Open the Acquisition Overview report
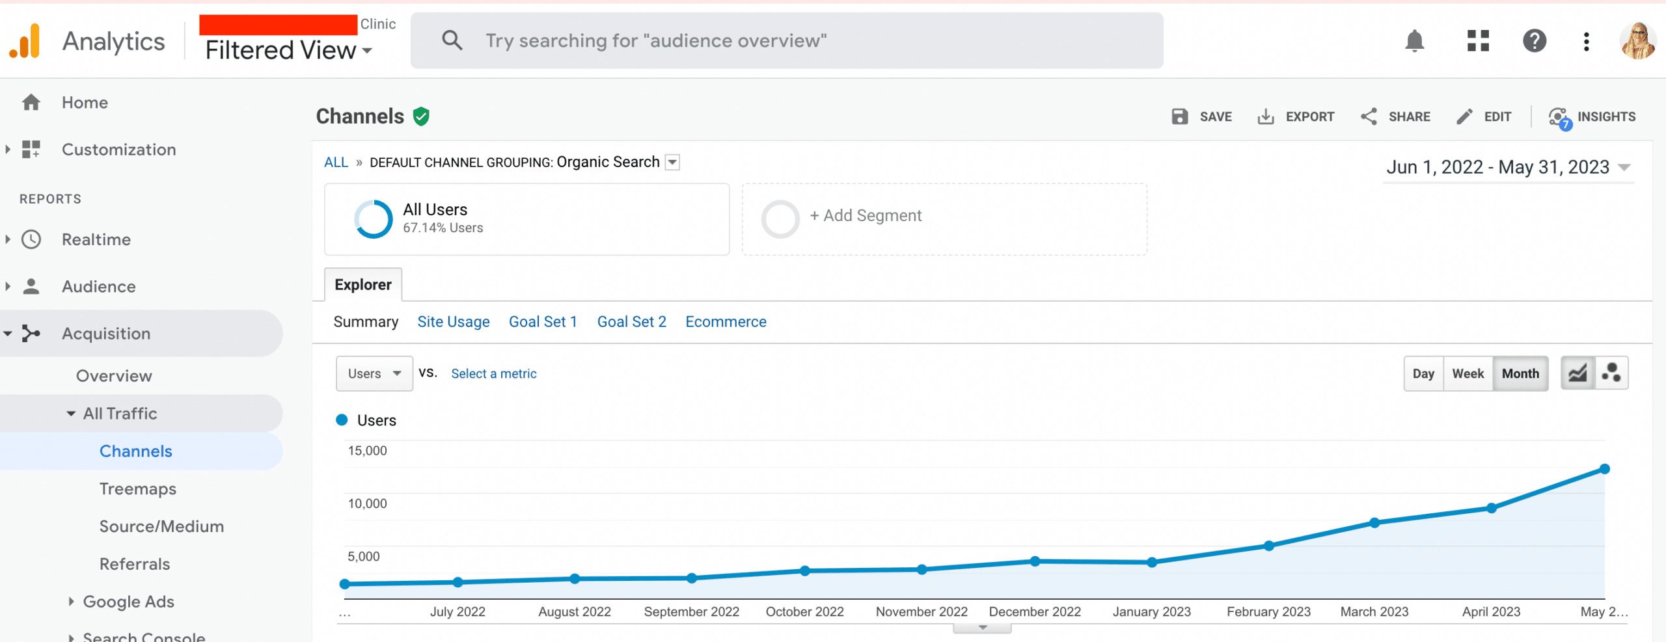This screenshot has height=642, width=1666. click(114, 376)
